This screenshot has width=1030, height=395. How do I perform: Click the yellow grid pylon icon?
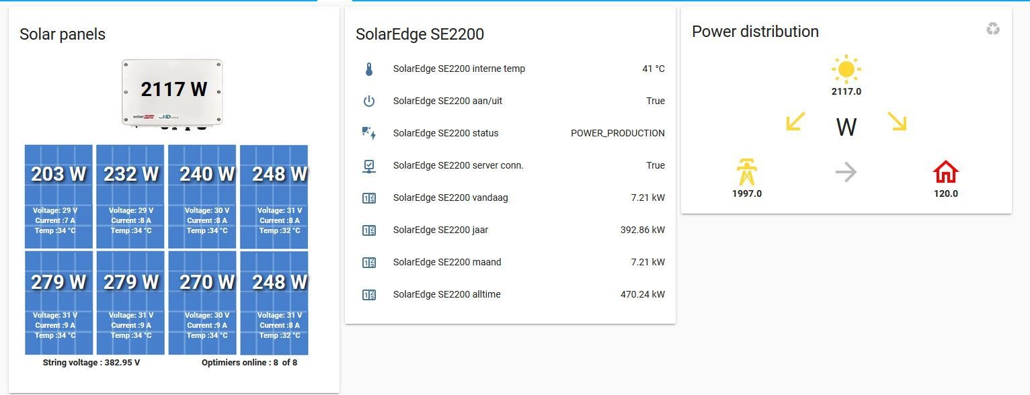click(746, 173)
